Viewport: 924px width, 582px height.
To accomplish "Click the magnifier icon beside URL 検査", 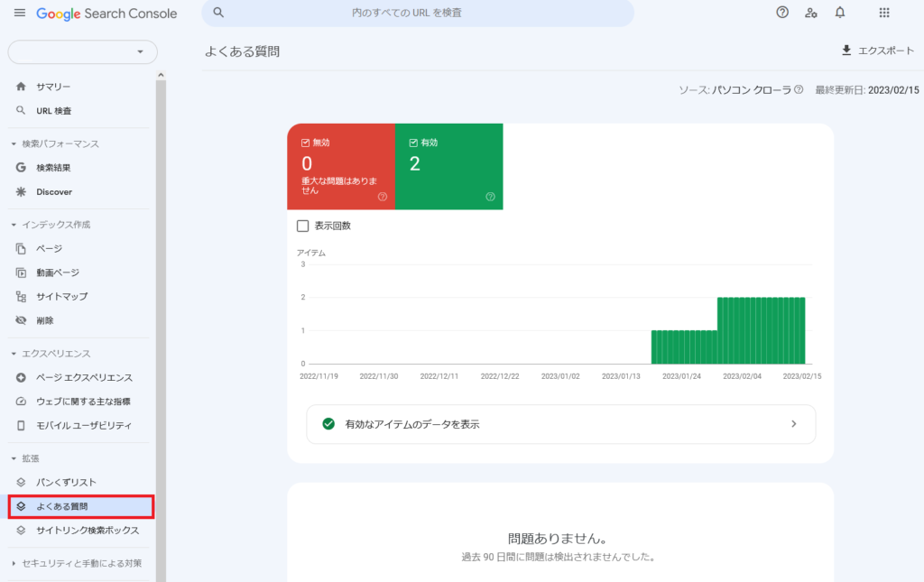I will point(21,111).
